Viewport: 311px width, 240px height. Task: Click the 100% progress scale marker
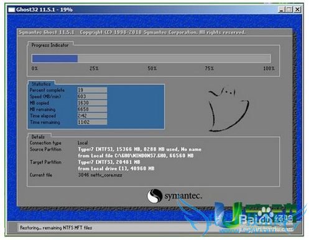pyautogui.click(x=269, y=68)
